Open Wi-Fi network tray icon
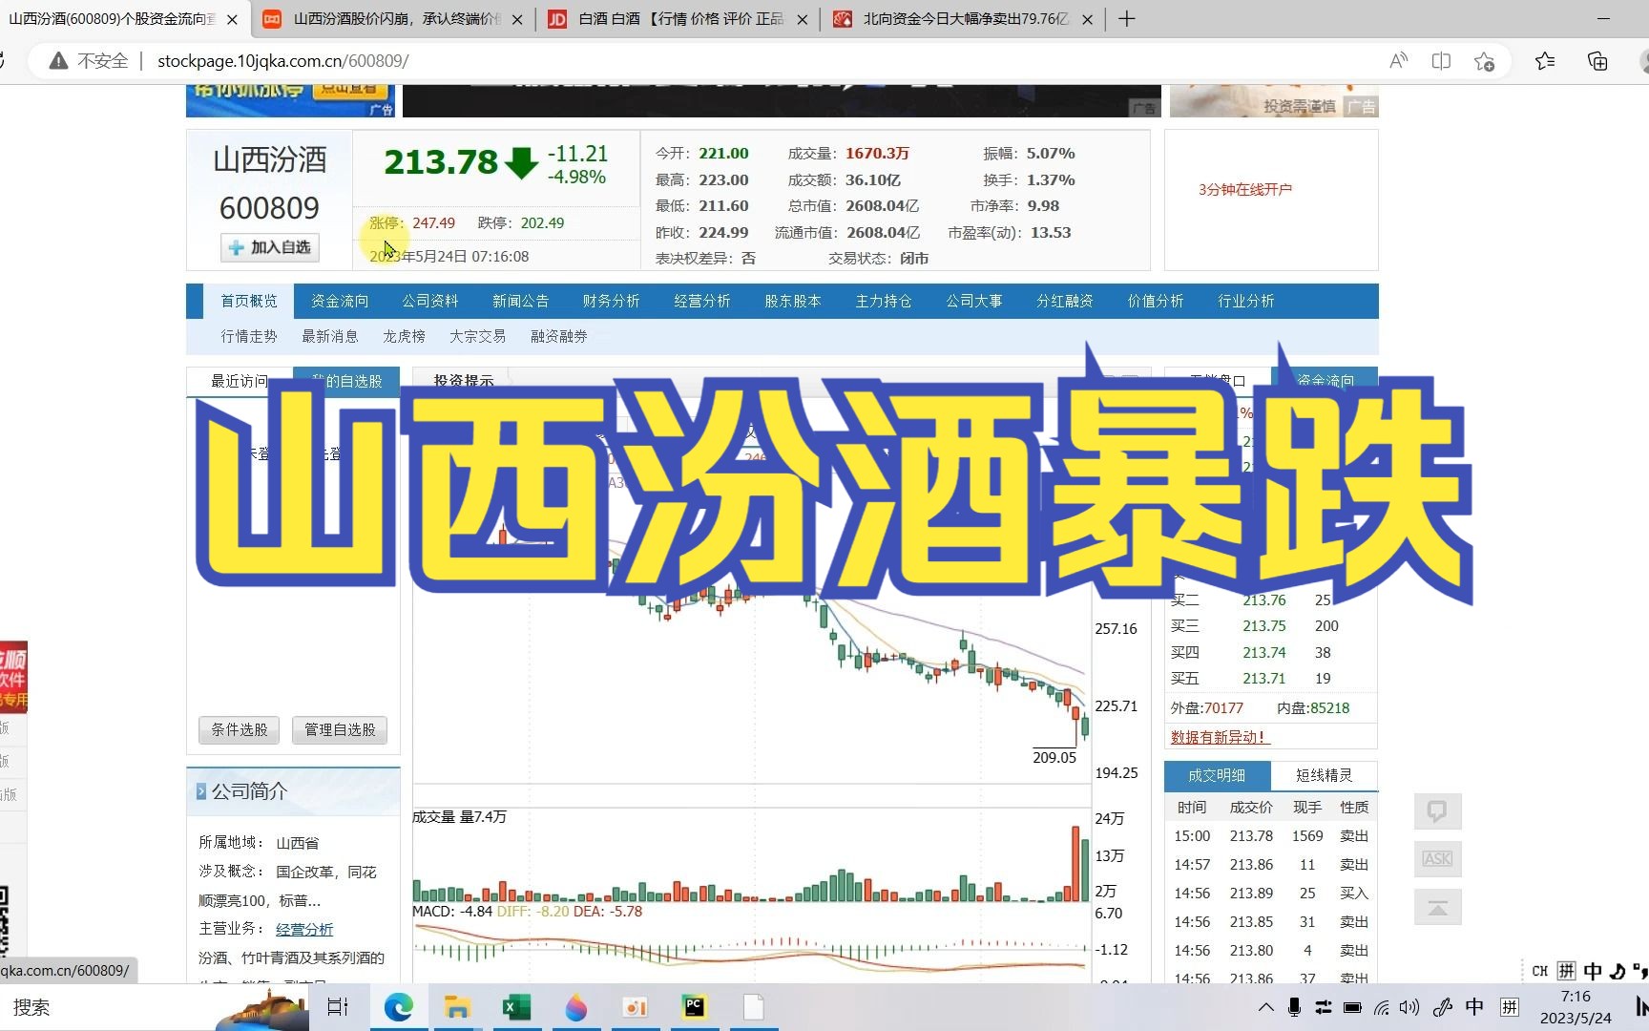1649x1031 pixels. coord(1382,1007)
